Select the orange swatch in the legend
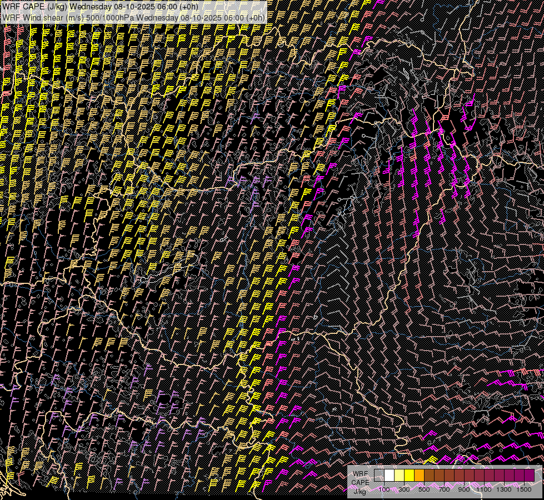 (420, 475)
